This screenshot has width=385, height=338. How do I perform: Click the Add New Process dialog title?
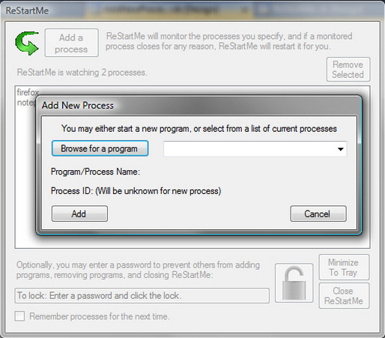point(78,106)
